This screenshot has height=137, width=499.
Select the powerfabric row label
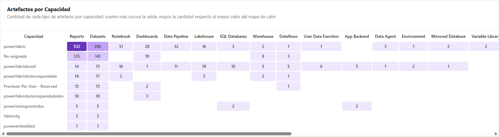click(14, 47)
